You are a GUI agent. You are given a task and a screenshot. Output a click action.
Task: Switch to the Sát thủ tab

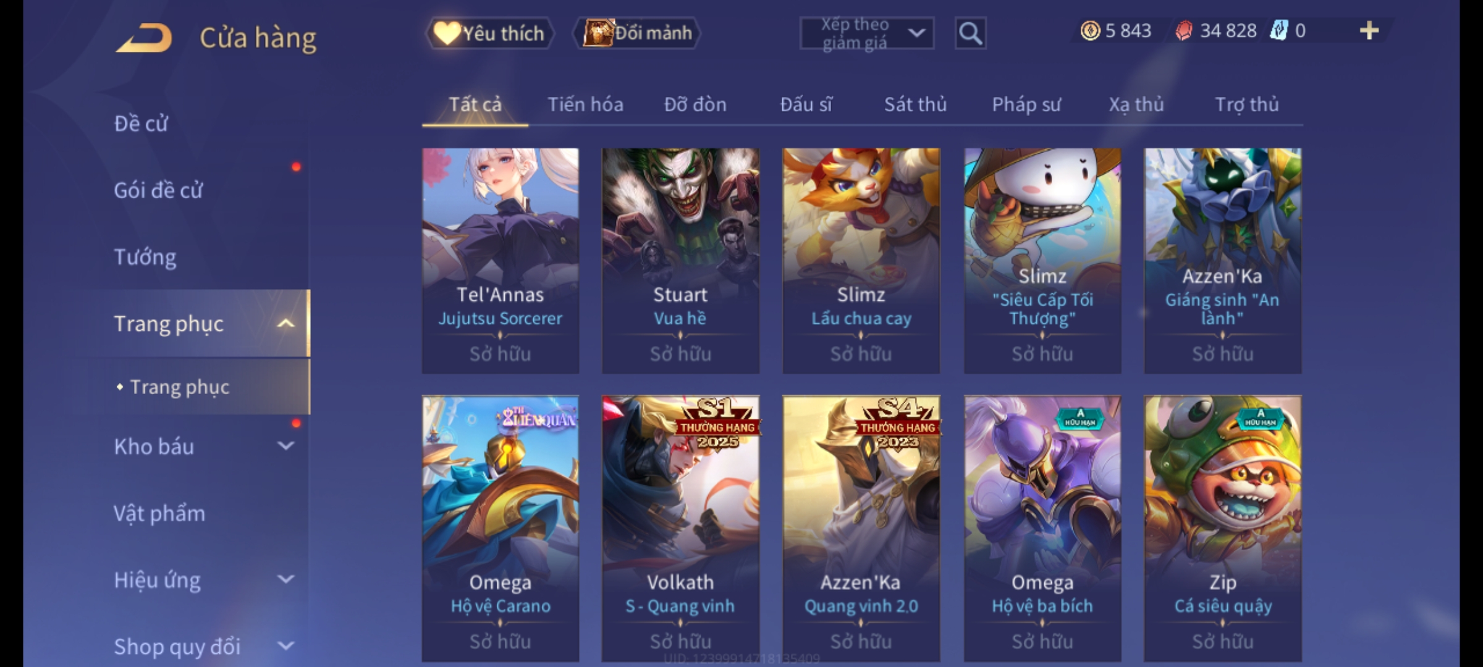(x=915, y=105)
